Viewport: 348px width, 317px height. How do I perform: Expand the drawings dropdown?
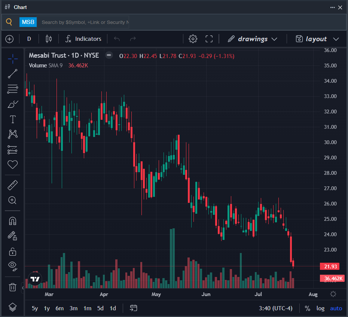[253, 39]
